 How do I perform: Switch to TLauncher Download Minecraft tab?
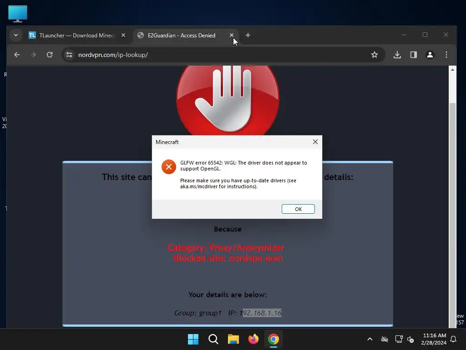pyautogui.click(x=76, y=35)
